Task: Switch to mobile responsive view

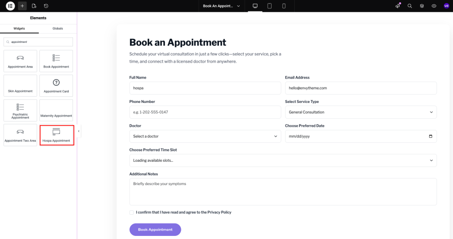Action: (x=284, y=6)
